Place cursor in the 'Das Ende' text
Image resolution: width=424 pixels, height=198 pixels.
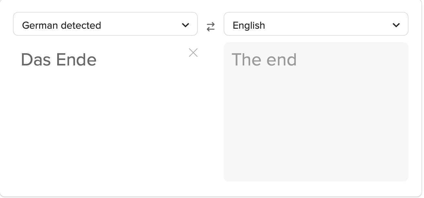pyautogui.click(x=58, y=60)
